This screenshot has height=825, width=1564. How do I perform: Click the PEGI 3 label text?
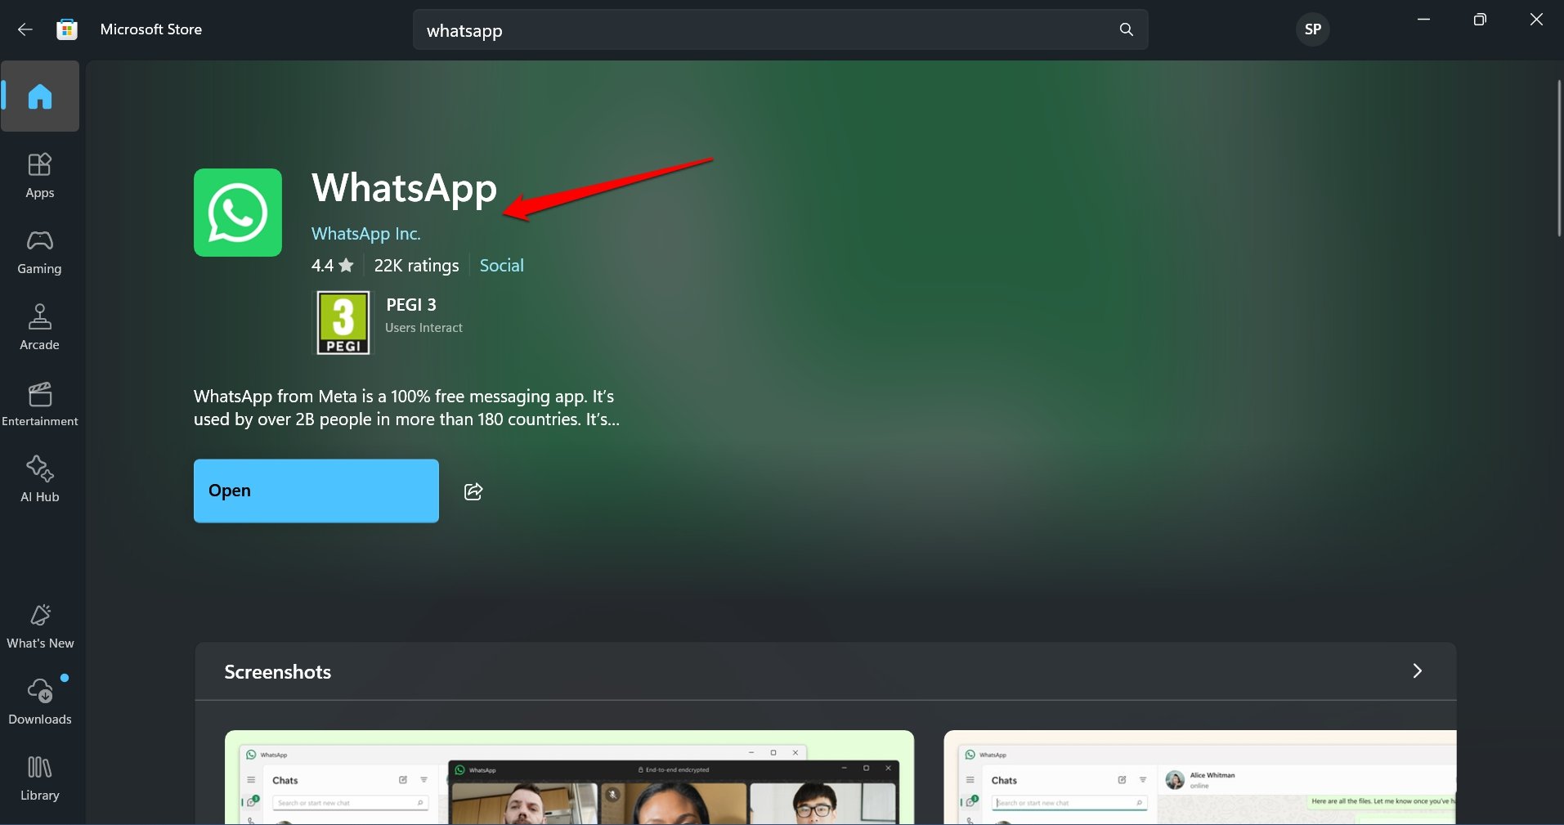tap(411, 305)
